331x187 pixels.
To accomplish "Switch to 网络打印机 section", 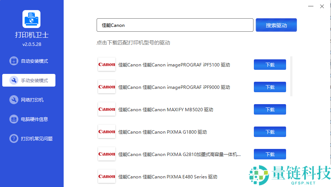I will coord(29,100).
